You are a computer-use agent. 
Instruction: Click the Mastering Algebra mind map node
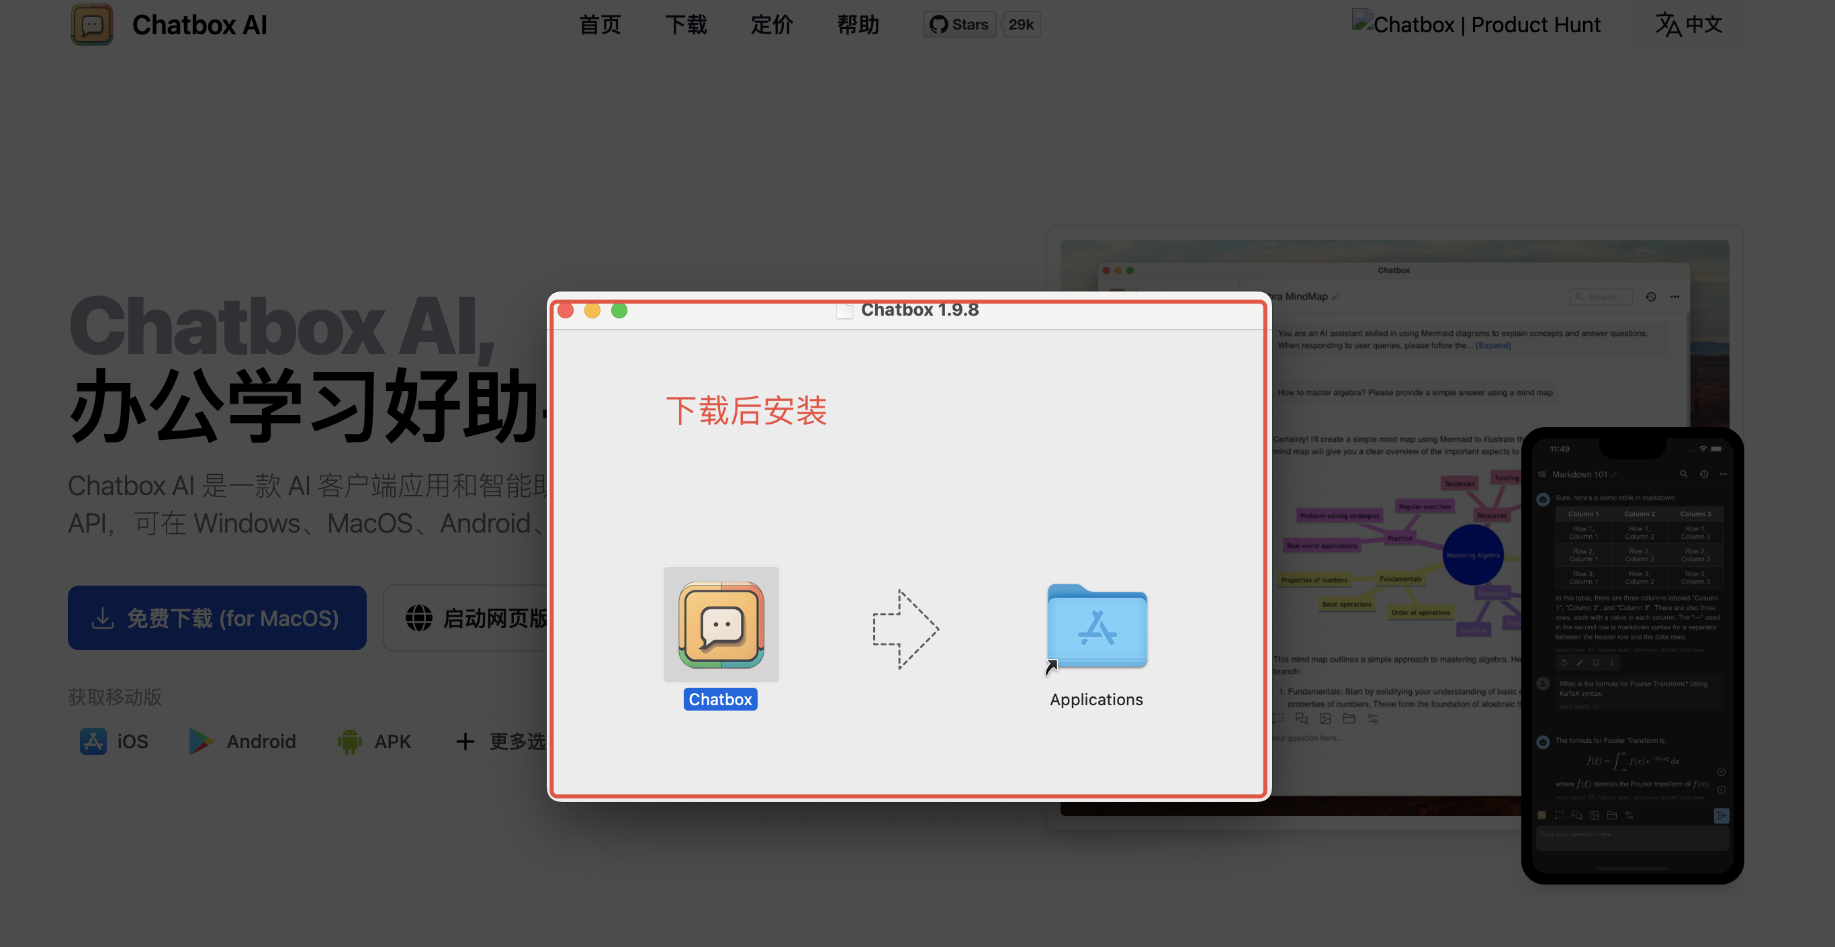pyautogui.click(x=1473, y=555)
